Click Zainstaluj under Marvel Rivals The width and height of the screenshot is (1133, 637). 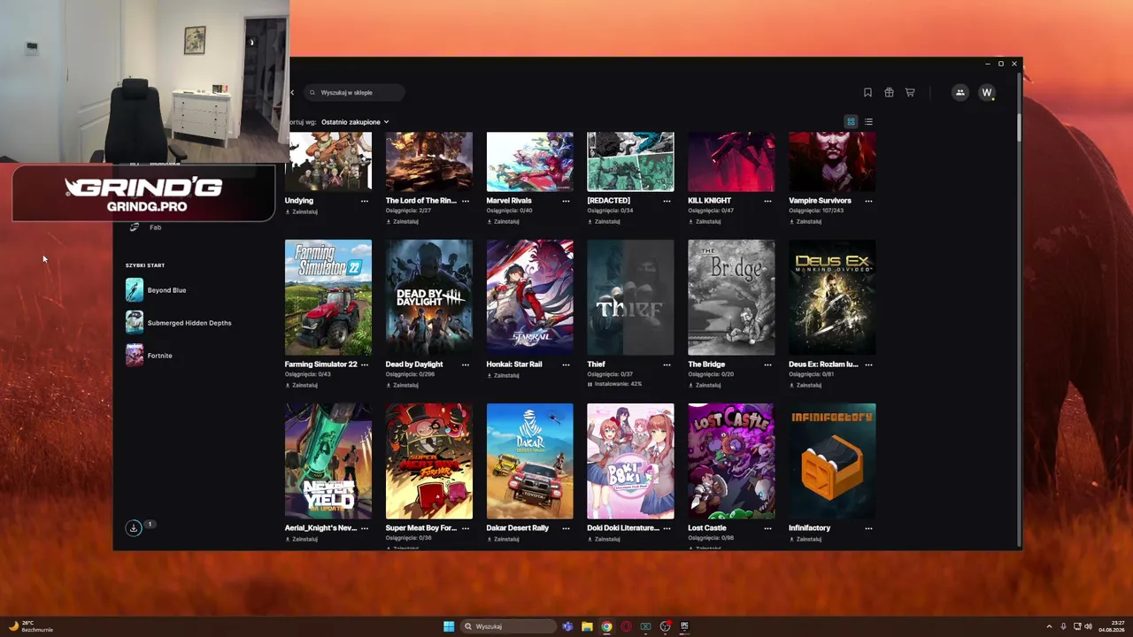(503, 221)
